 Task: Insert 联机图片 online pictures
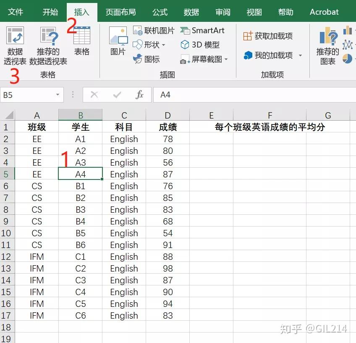coord(154,30)
